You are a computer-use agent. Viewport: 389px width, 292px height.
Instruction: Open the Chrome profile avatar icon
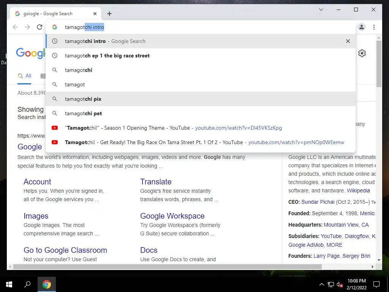pyautogui.click(x=362, y=27)
